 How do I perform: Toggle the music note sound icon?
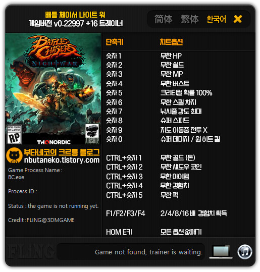pos(245,251)
